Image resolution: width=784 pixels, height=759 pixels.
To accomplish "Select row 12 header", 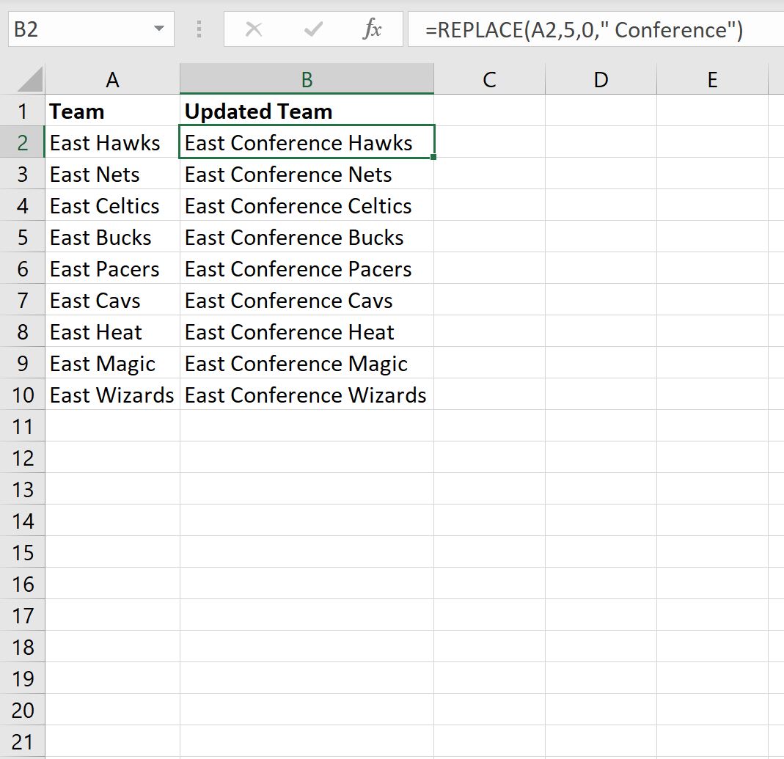I will point(23,458).
